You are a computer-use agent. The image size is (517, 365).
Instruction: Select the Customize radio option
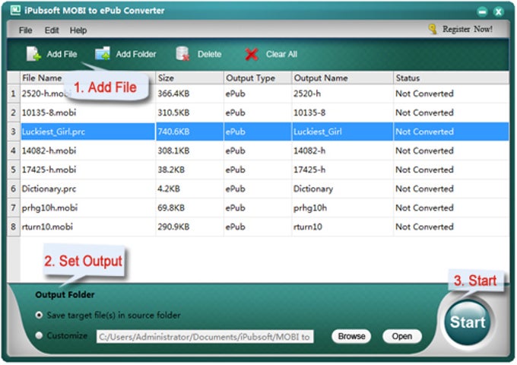[x=39, y=335]
